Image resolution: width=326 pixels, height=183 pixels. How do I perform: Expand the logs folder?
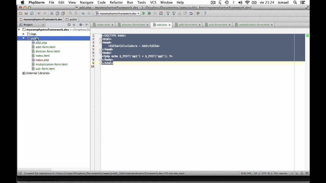click(24, 34)
